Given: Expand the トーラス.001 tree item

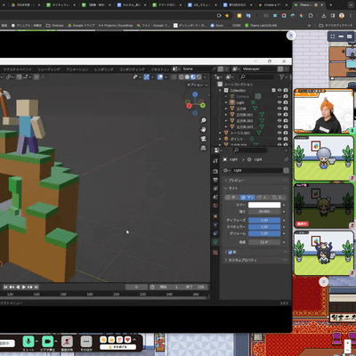Looking at the screenshot, I should [x=220, y=133].
